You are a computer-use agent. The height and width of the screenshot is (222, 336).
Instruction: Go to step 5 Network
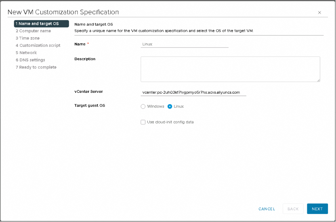(x=26, y=53)
